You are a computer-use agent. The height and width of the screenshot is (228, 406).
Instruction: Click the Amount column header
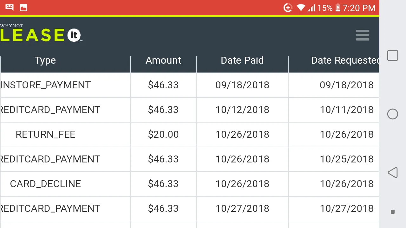(163, 60)
